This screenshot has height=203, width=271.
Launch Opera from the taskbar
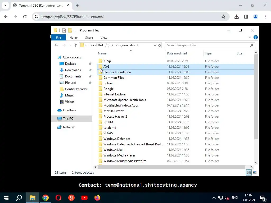(58, 198)
